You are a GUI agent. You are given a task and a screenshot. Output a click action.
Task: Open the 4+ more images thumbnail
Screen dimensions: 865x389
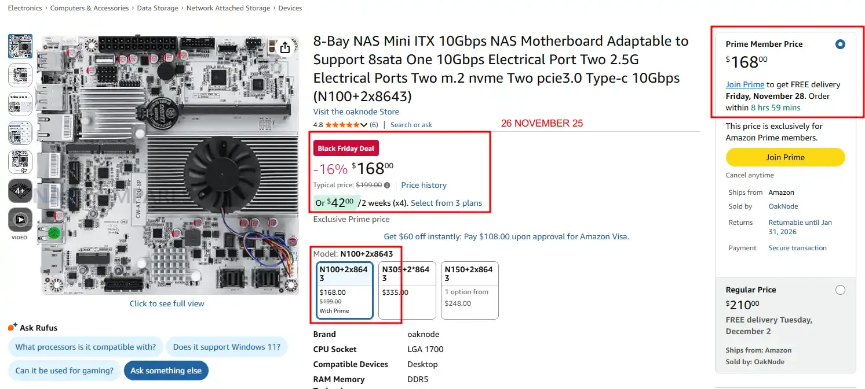pyautogui.click(x=20, y=191)
